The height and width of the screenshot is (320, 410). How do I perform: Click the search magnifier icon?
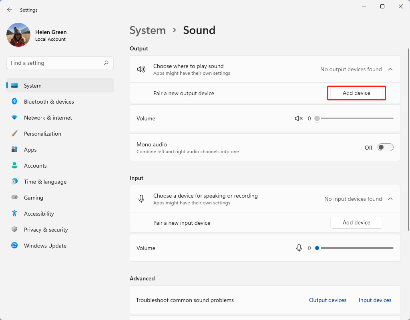[106, 63]
